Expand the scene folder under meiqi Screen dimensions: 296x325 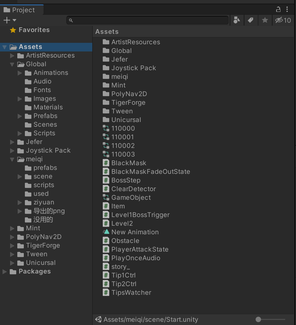(20, 177)
